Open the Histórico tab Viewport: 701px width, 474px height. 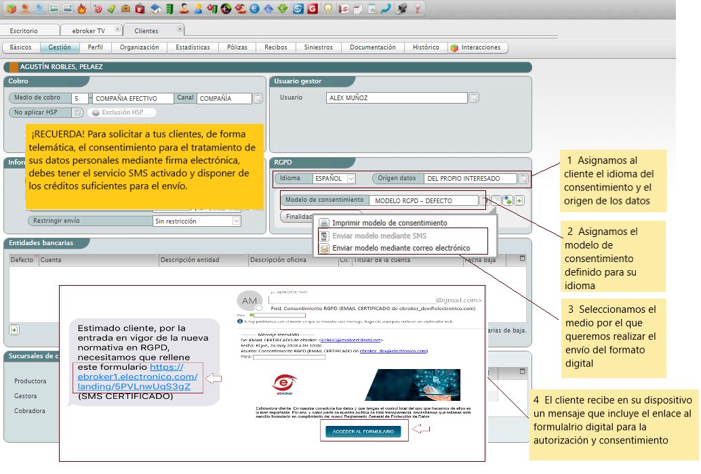(426, 47)
